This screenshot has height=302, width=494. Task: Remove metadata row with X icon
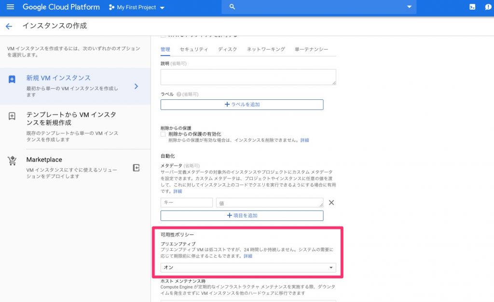[331, 203]
